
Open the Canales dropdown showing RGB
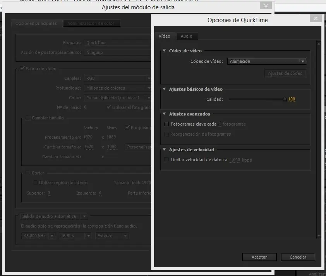(117, 78)
